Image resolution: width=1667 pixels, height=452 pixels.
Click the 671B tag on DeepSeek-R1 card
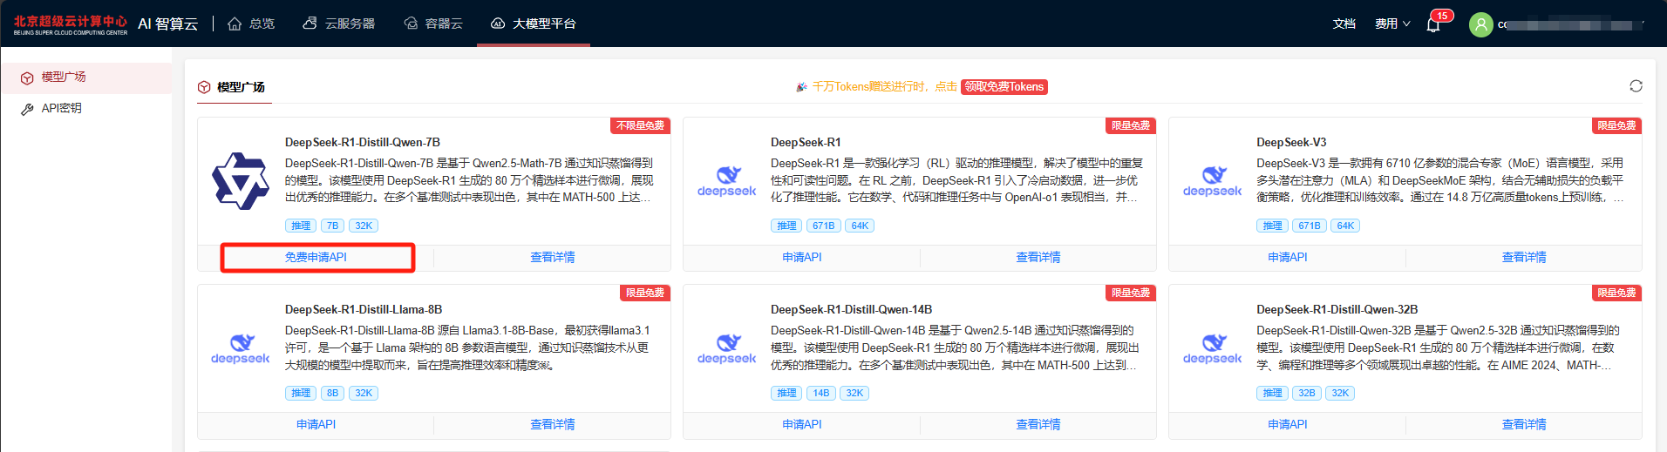tap(824, 226)
